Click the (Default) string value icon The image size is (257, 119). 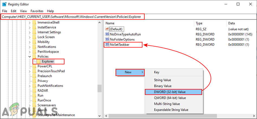[x=107, y=29]
